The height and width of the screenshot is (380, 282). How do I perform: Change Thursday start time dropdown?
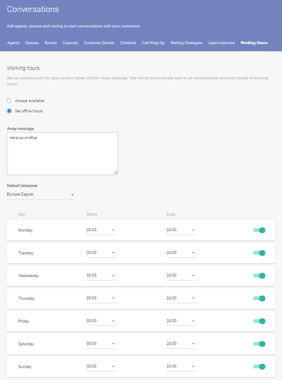tap(101, 298)
